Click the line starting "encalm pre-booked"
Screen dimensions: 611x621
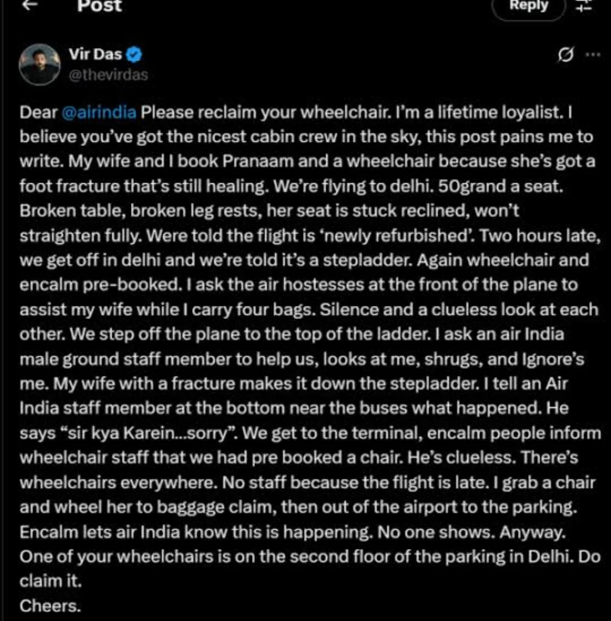click(x=298, y=285)
